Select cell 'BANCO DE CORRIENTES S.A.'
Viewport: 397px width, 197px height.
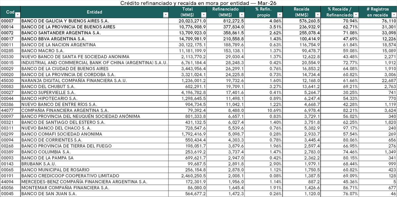pyautogui.click(x=95, y=140)
